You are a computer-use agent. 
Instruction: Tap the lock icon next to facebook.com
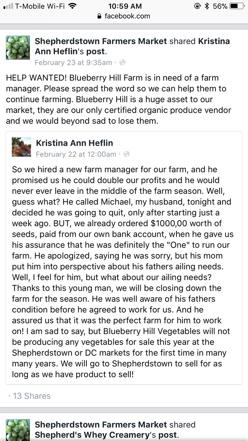(99, 16)
